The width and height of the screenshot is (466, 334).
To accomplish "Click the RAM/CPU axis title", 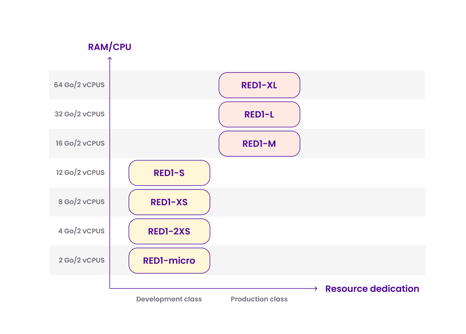I will 109,47.
